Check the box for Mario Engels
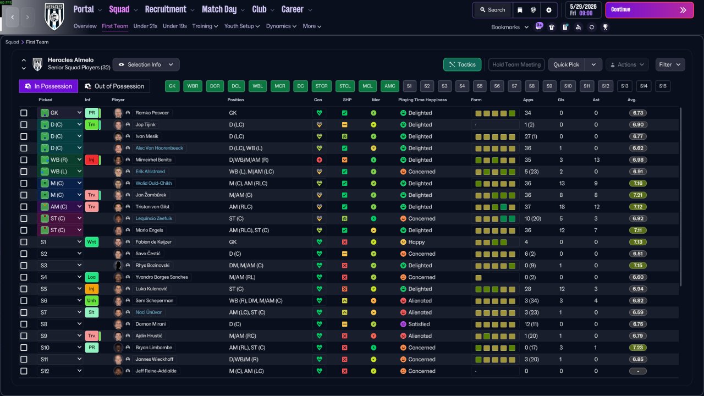704x396 pixels. click(24, 230)
